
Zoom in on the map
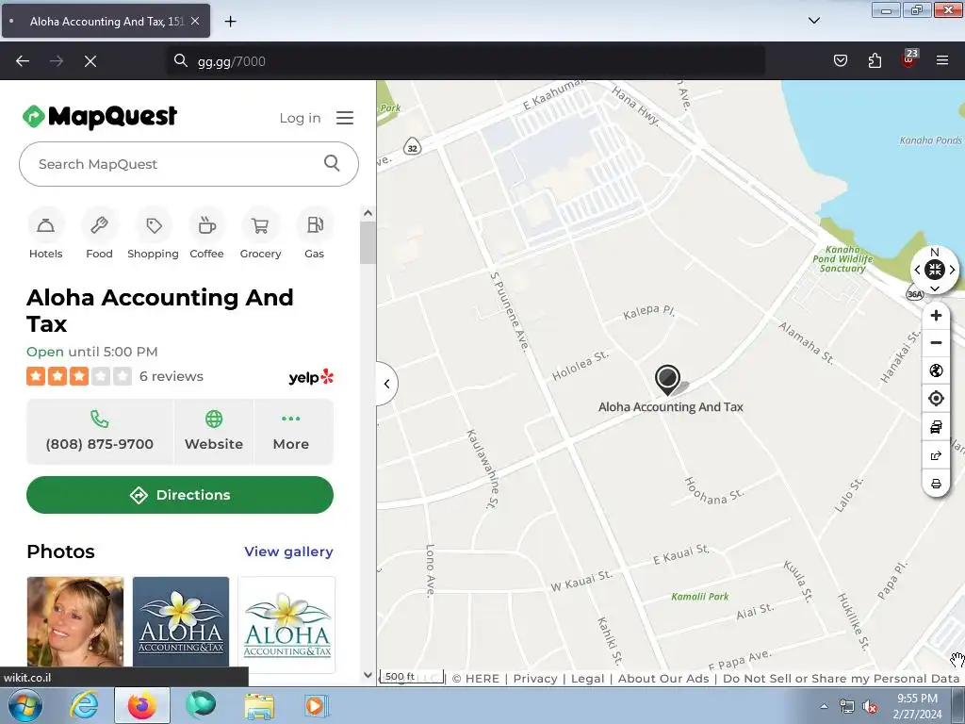[936, 315]
